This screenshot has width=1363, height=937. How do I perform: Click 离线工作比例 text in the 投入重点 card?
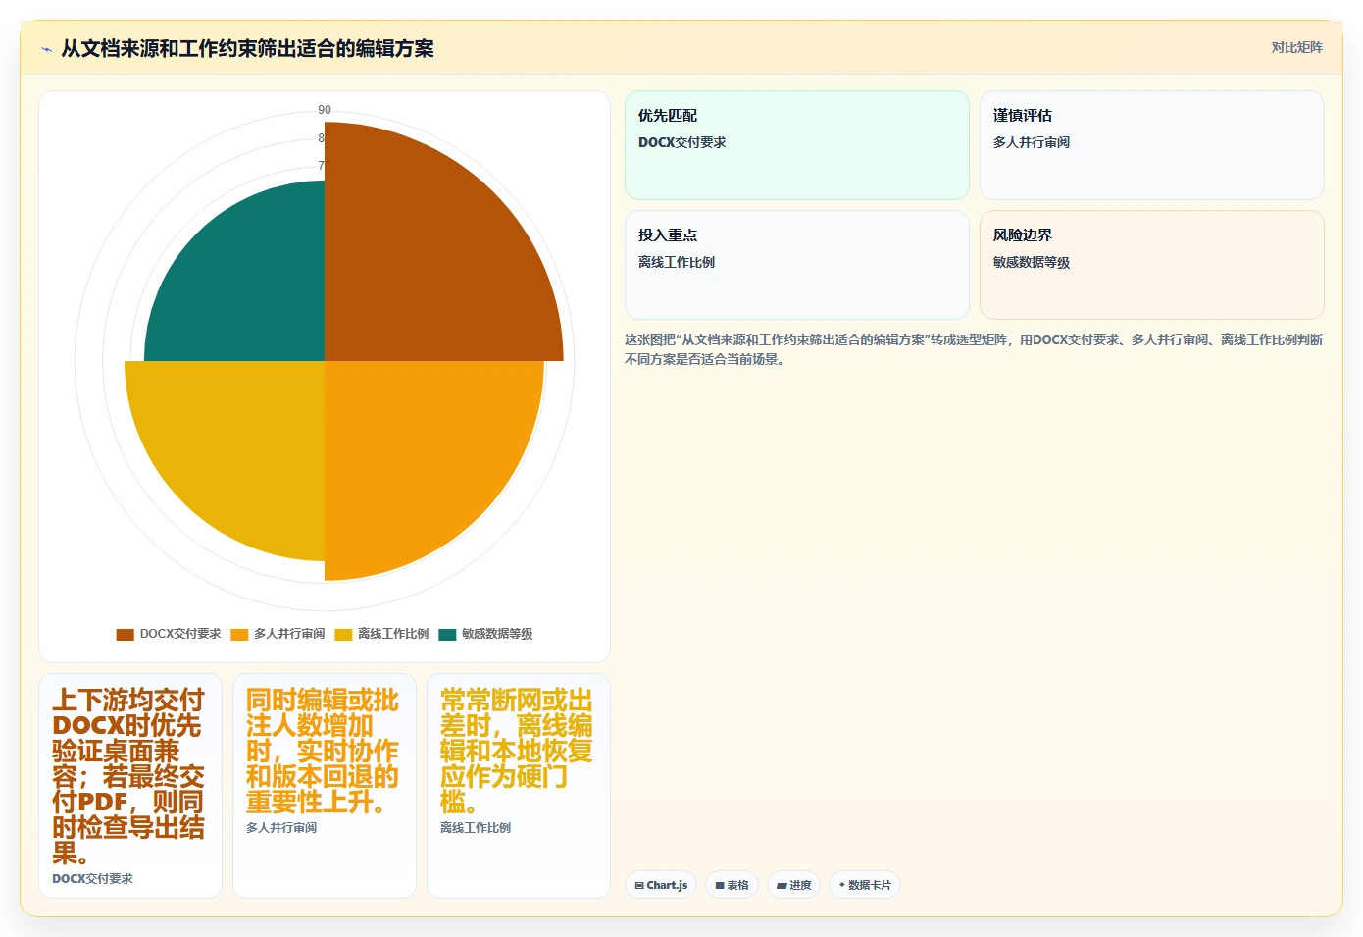coord(677,262)
